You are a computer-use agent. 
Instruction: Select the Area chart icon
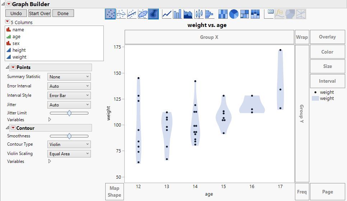[188, 14]
